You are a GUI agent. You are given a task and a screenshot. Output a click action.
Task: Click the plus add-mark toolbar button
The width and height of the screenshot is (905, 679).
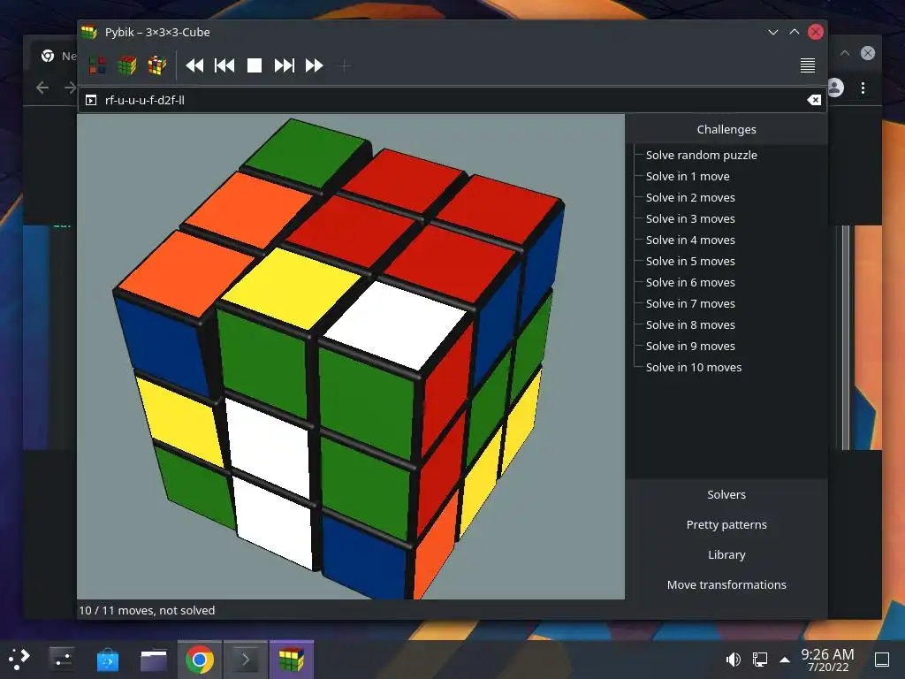[344, 65]
